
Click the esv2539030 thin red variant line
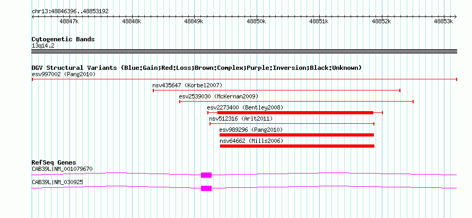tap(296, 102)
